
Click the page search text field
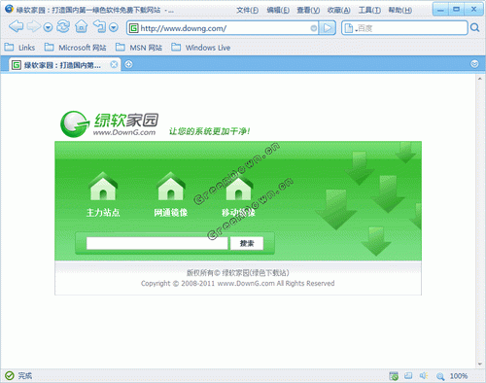pyautogui.click(x=157, y=243)
